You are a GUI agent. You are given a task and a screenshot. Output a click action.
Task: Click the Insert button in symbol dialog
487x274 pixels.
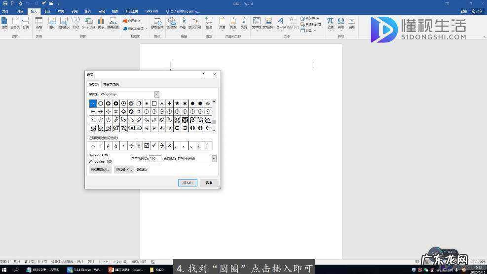click(187, 183)
